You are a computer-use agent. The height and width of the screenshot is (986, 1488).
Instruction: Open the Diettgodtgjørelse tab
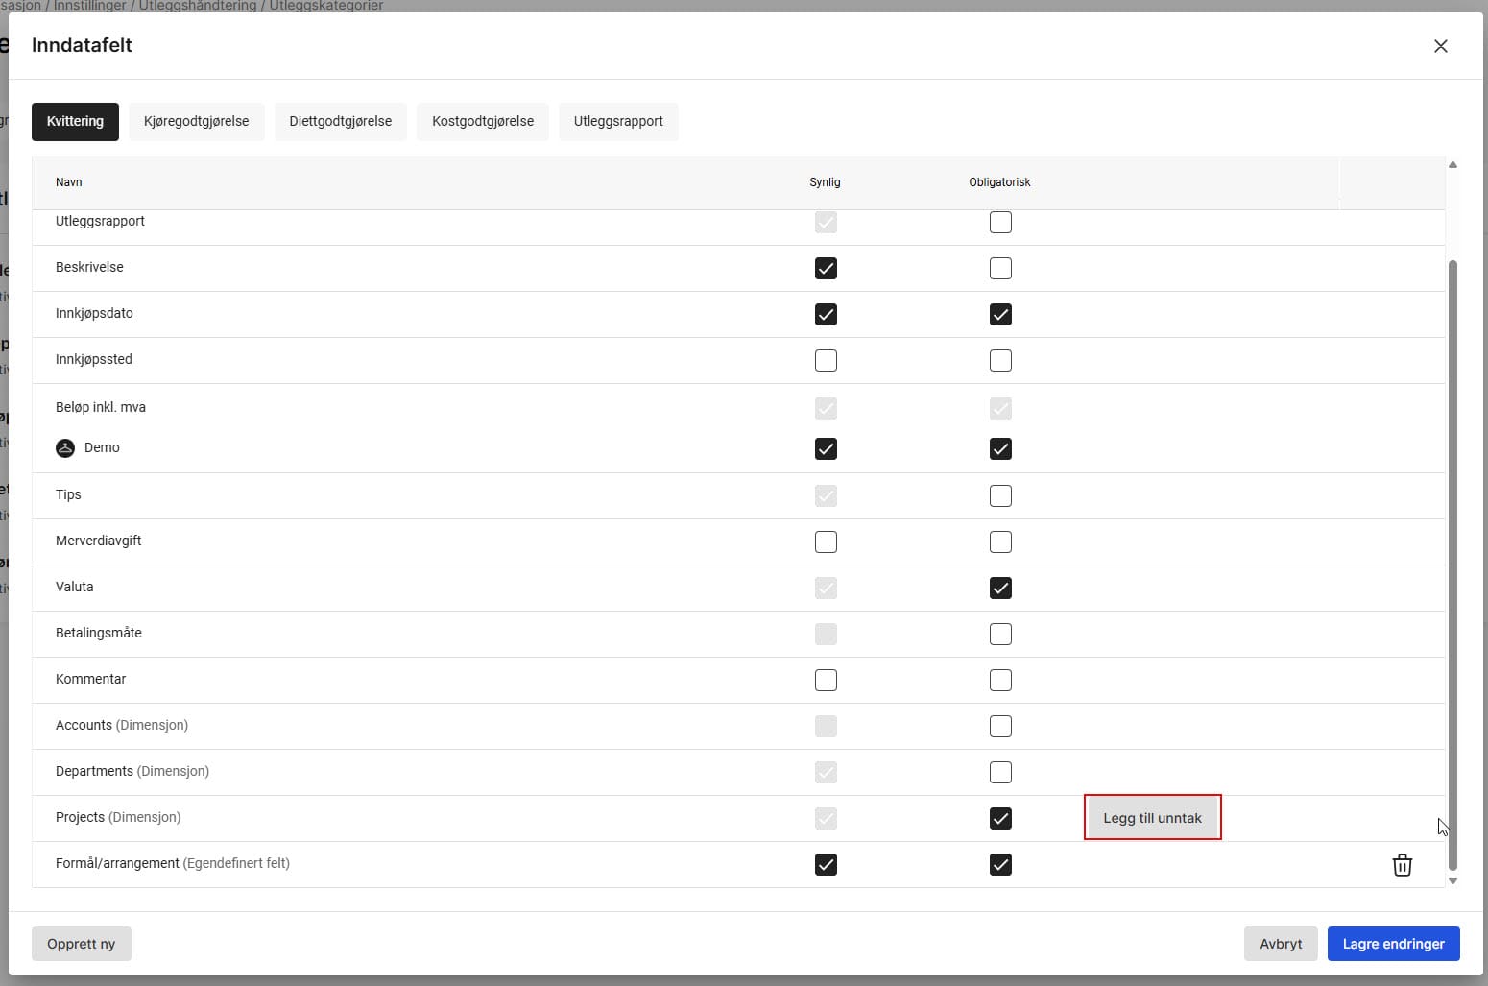(x=340, y=122)
